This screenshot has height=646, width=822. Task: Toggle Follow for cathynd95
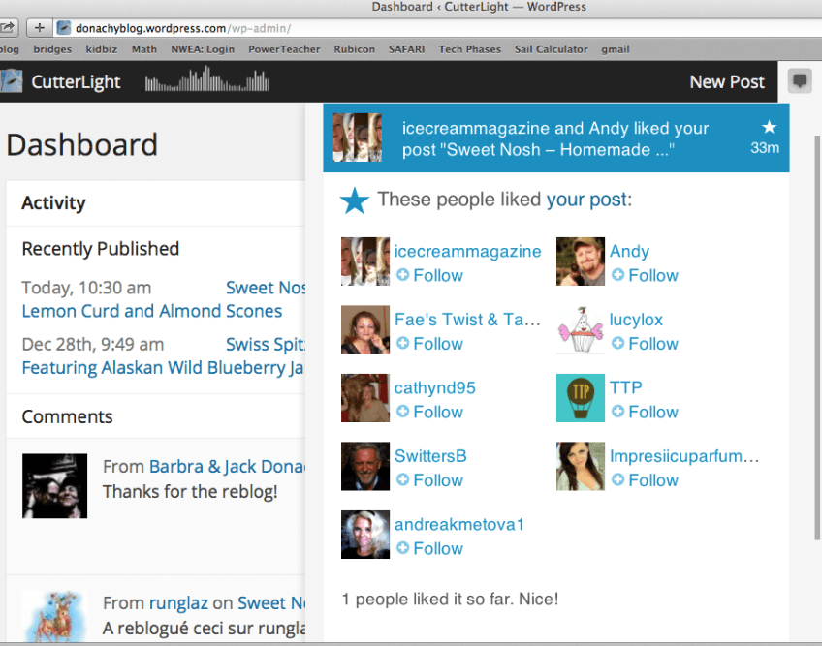[x=429, y=412]
